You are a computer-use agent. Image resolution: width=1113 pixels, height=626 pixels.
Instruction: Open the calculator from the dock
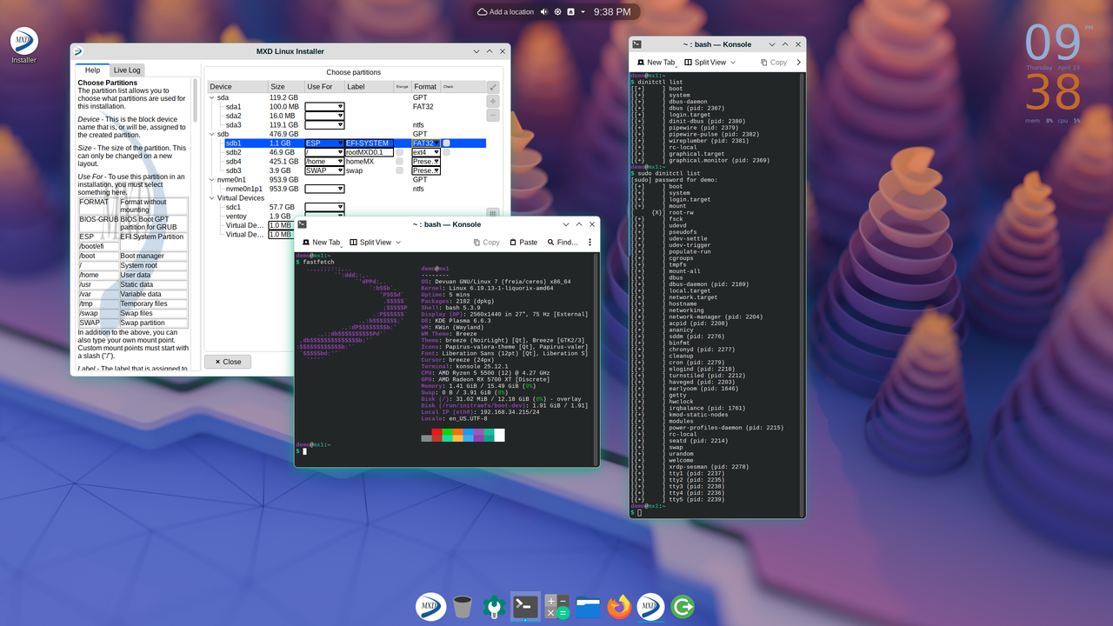pos(556,606)
